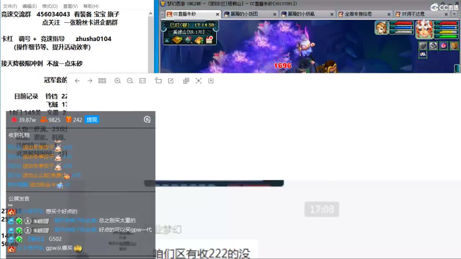Open settings gear in live stream panel
The image size is (461, 259).
147,120
